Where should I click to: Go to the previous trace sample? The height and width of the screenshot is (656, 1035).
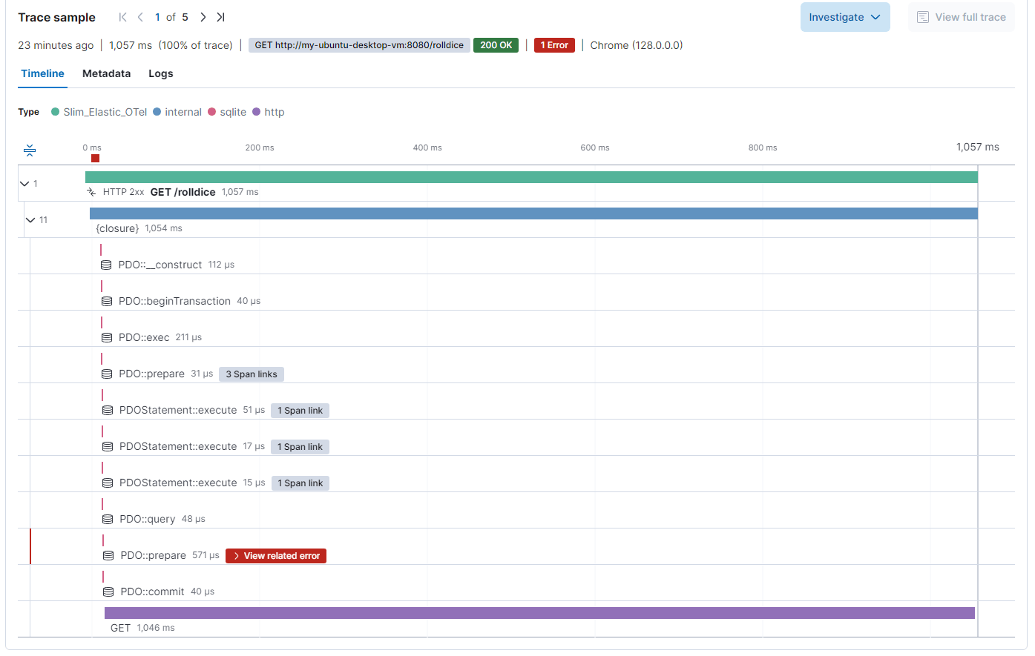[139, 16]
